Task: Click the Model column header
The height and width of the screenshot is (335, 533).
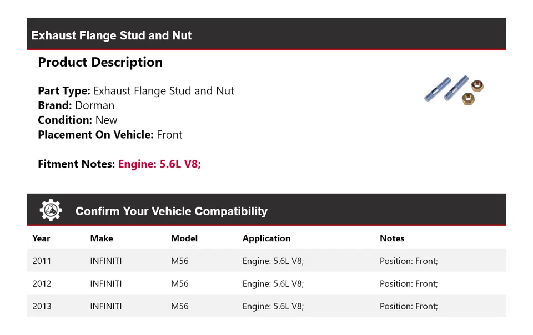Action: click(x=184, y=238)
